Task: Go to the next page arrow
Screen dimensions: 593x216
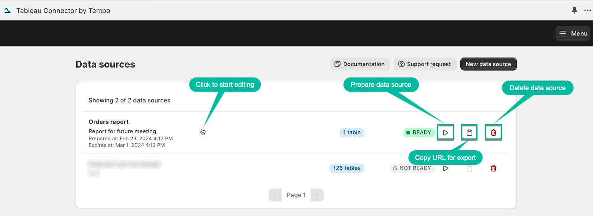Action: click(317, 195)
